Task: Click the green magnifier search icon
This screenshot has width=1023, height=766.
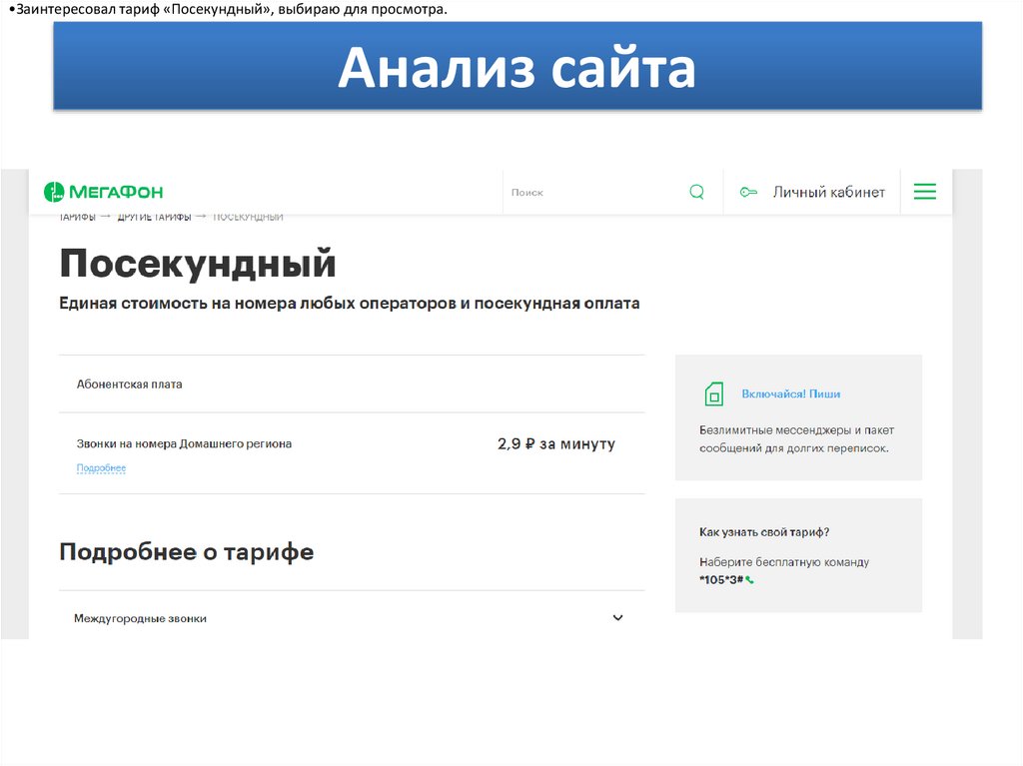Action: (x=696, y=192)
